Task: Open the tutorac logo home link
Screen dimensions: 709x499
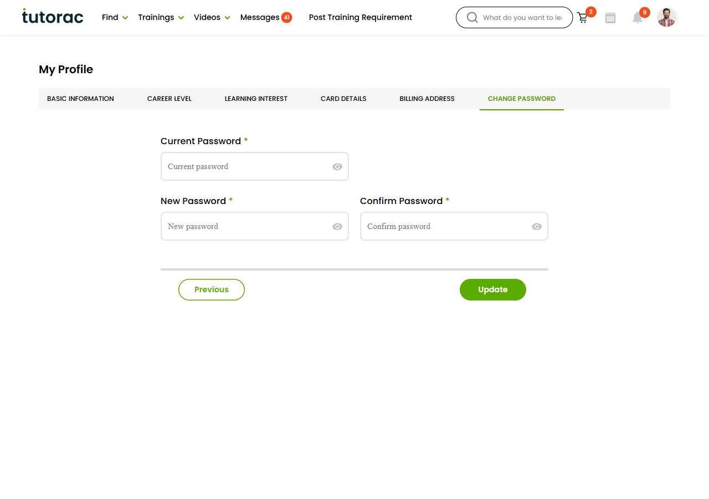Action: tap(53, 17)
